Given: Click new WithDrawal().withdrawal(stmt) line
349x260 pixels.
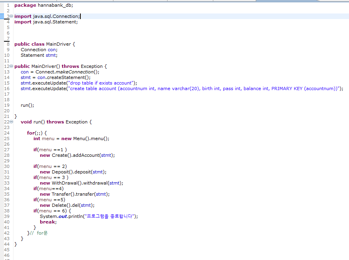Looking at the screenshot, I should coord(82,183).
